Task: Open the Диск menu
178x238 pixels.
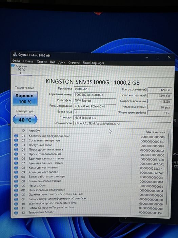Action: pos(62,62)
